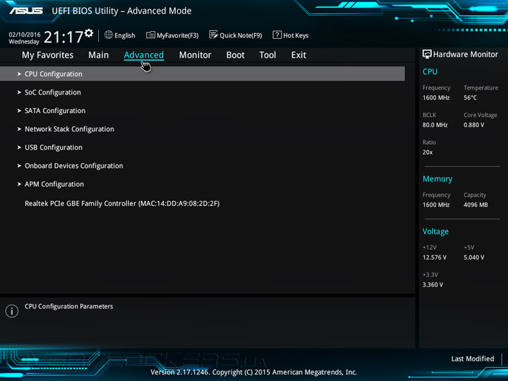The width and height of the screenshot is (508, 381).
Task: Expand the SATA Configuration arrow
Action: (x=19, y=111)
